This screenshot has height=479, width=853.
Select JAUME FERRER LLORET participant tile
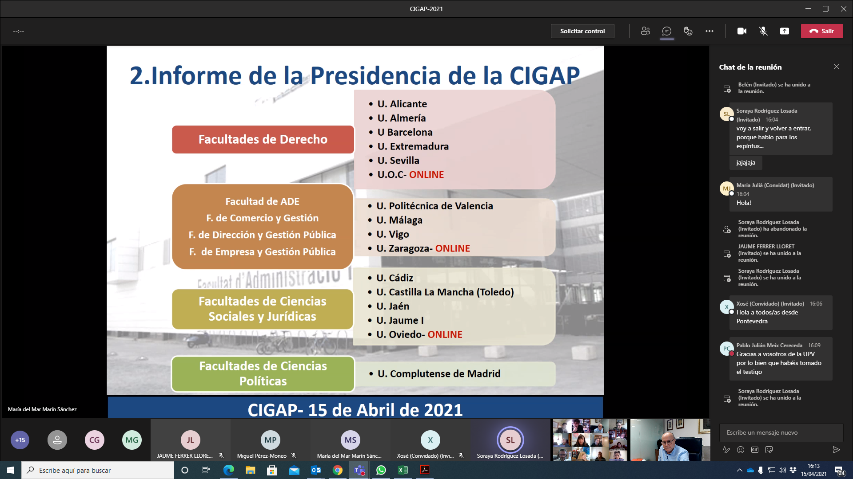point(191,440)
